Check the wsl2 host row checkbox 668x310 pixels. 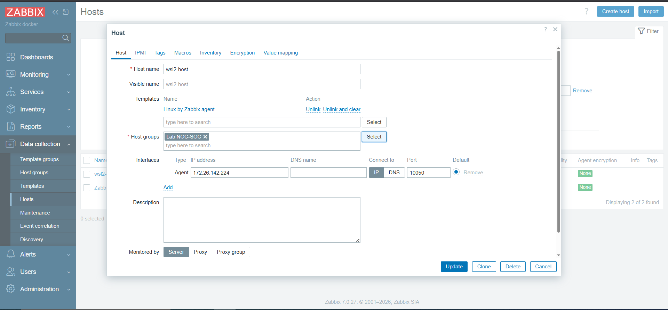tap(87, 174)
